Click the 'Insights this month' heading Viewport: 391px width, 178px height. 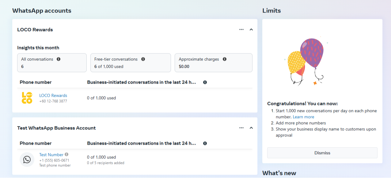pos(38,48)
